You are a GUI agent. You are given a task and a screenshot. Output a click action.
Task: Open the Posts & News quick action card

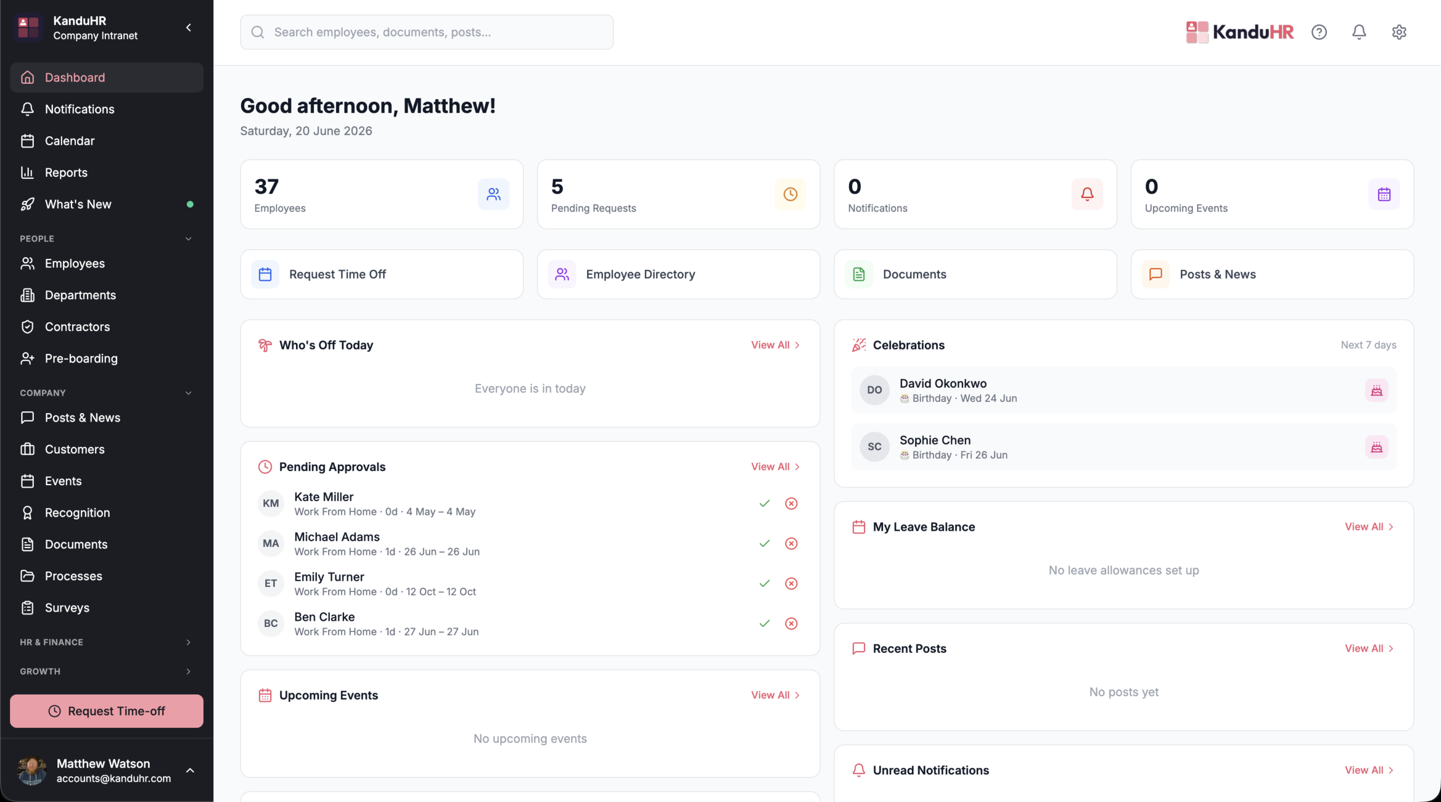pyautogui.click(x=1272, y=274)
